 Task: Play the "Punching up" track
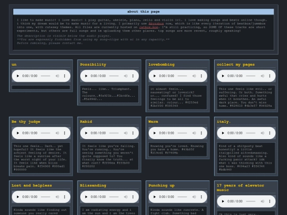tap(155, 197)
